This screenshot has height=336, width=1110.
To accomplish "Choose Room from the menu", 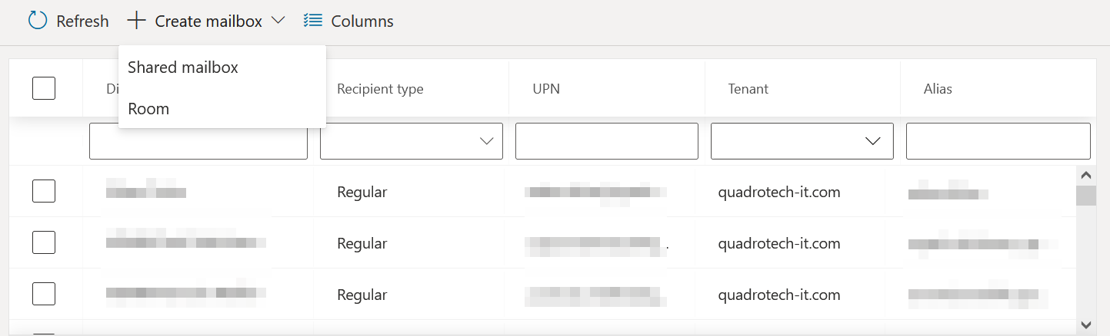I will click(148, 109).
